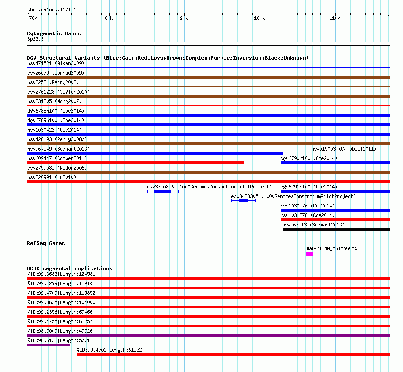Click the blue feature glyph under esv3433305
Image resolution: width=403 pixels, height=372 pixels.
click(x=244, y=201)
